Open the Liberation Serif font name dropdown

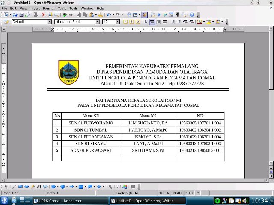coord(97,22)
